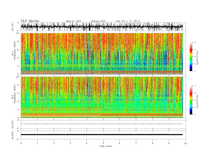Select the "May 13, 2014" date text
209x161 pixels.
(x=74, y=21)
